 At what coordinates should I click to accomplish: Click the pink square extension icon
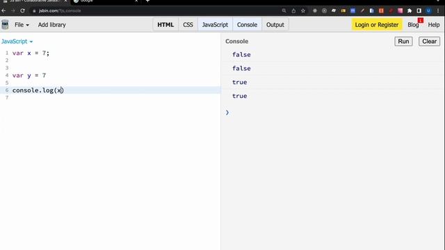coord(400,11)
